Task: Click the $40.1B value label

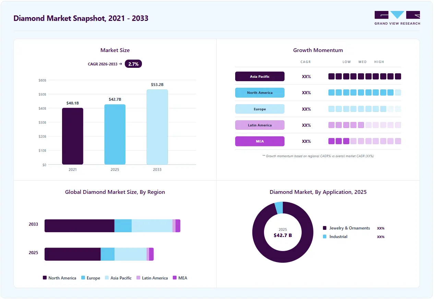Action: coord(73,103)
